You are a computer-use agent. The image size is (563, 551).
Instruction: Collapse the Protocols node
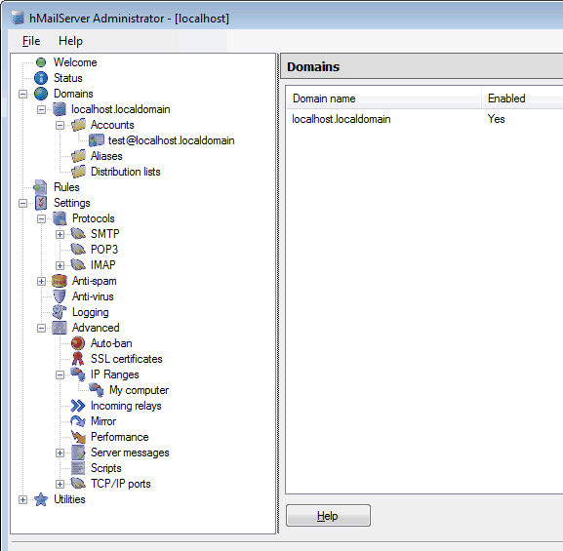41,219
